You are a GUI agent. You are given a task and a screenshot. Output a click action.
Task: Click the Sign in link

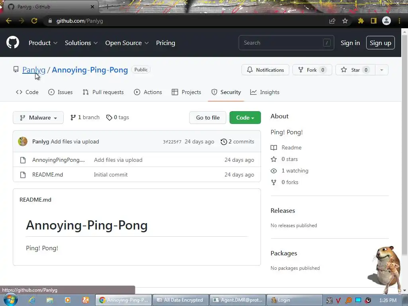(350, 43)
